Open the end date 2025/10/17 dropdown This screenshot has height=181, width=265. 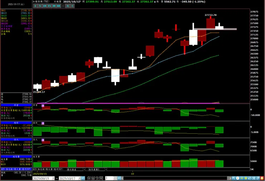pyautogui.click(x=79, y=178)
